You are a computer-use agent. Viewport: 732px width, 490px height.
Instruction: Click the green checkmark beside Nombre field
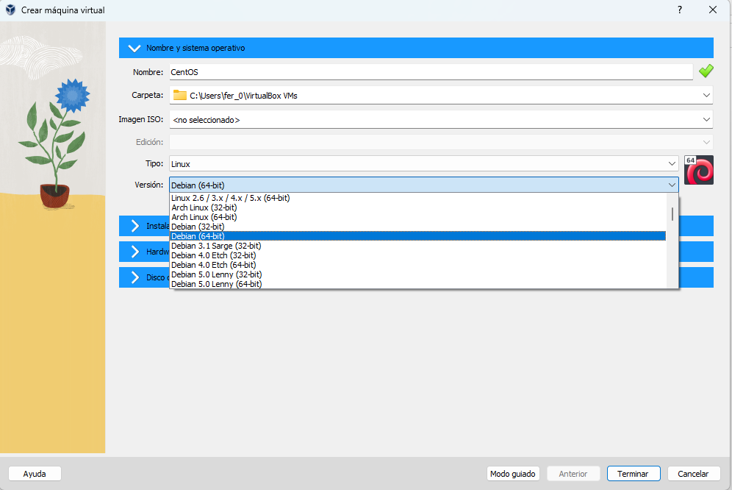pyautogui.click(x=706, y=71)
